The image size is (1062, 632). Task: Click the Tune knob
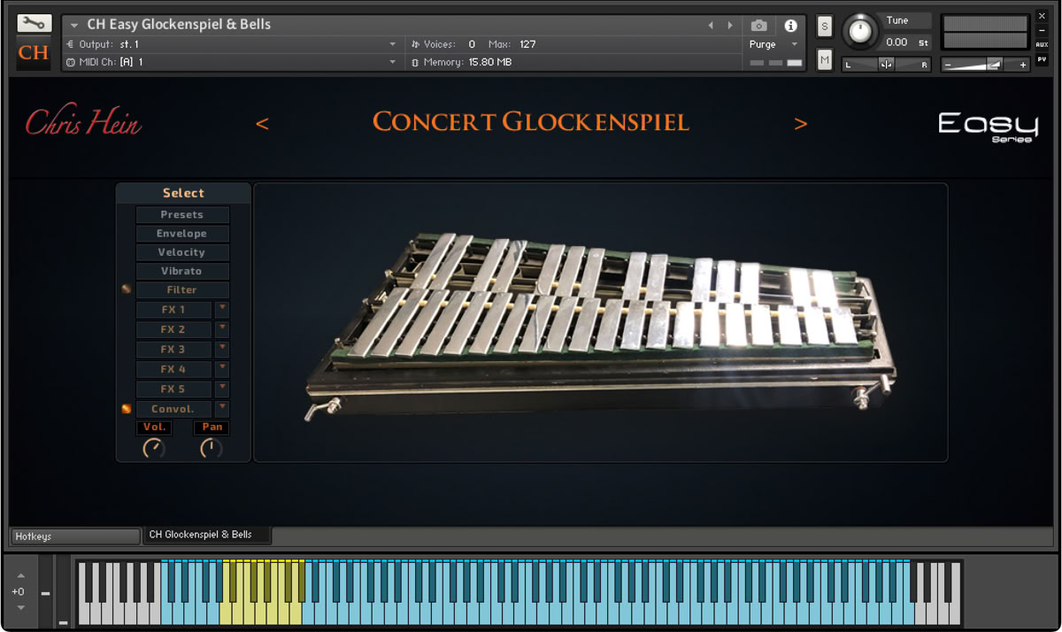pyautogui.click(x=859, y=32)
